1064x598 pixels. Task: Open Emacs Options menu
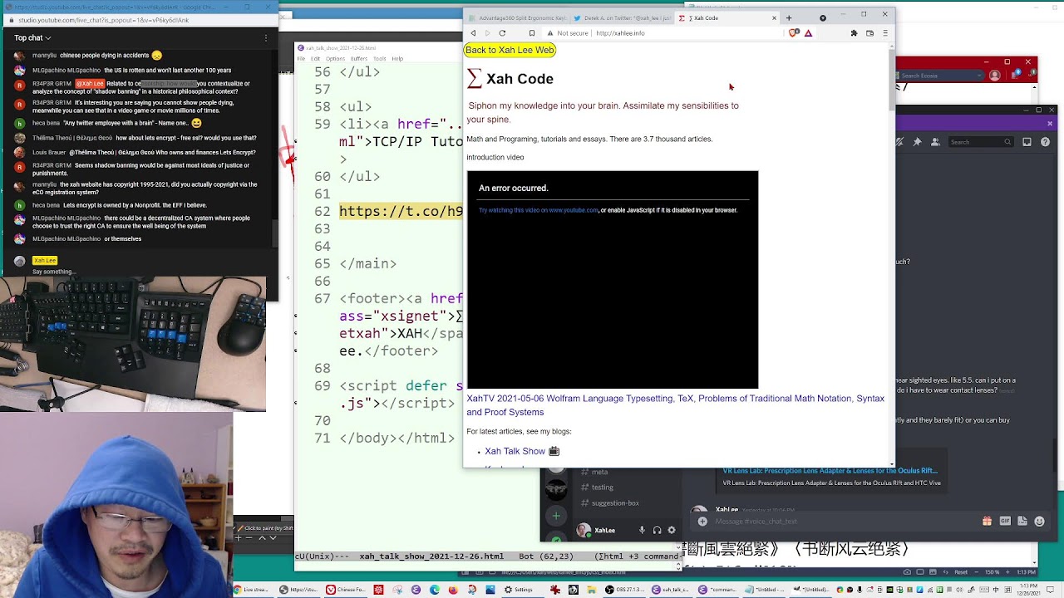tap(336, 59)
